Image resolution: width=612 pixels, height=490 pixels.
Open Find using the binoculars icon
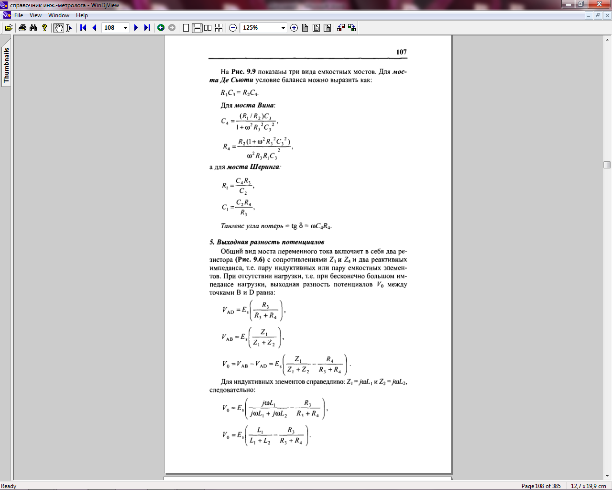(33, 28)
